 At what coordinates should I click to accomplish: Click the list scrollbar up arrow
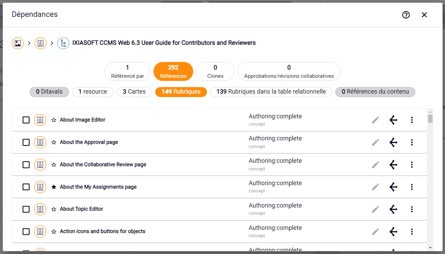(x=430, y=112)
